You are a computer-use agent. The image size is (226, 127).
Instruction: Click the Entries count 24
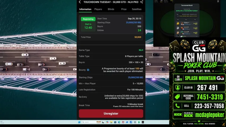coord(139,30)
